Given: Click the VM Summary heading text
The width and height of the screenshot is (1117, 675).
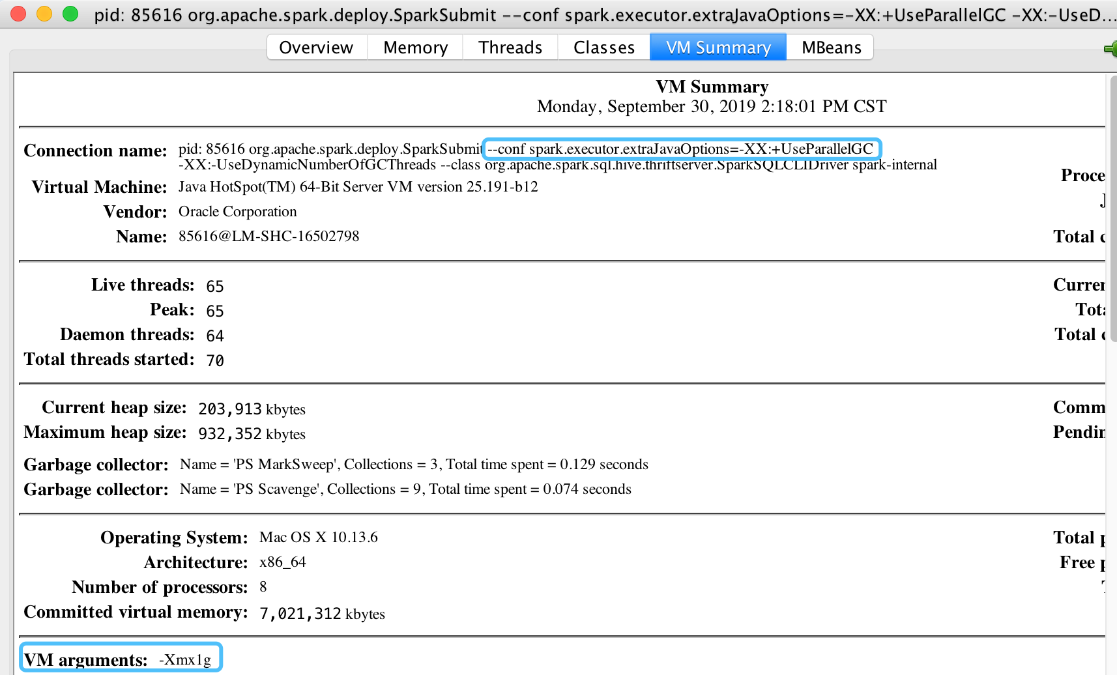Looking at the screenshot, I should (x=712, y=87).
